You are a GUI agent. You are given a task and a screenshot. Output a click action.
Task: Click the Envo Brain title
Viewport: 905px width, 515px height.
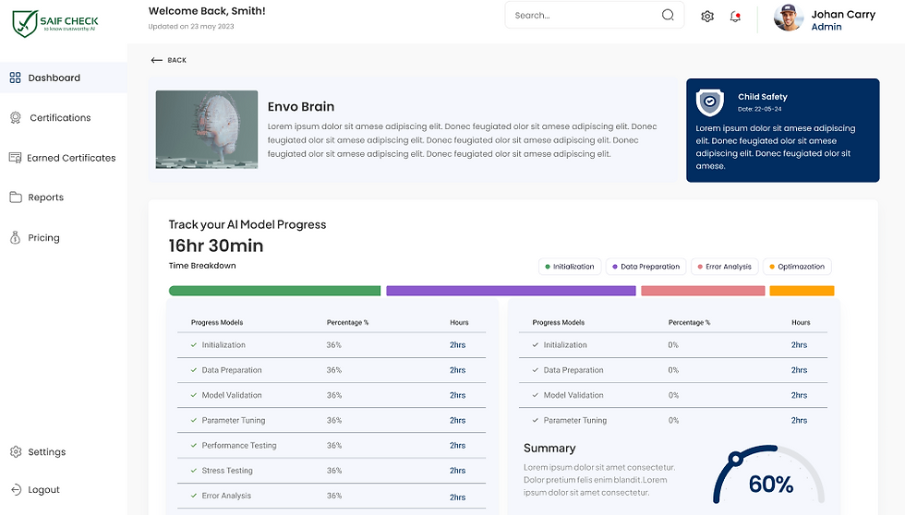click(x=301, y=107)
